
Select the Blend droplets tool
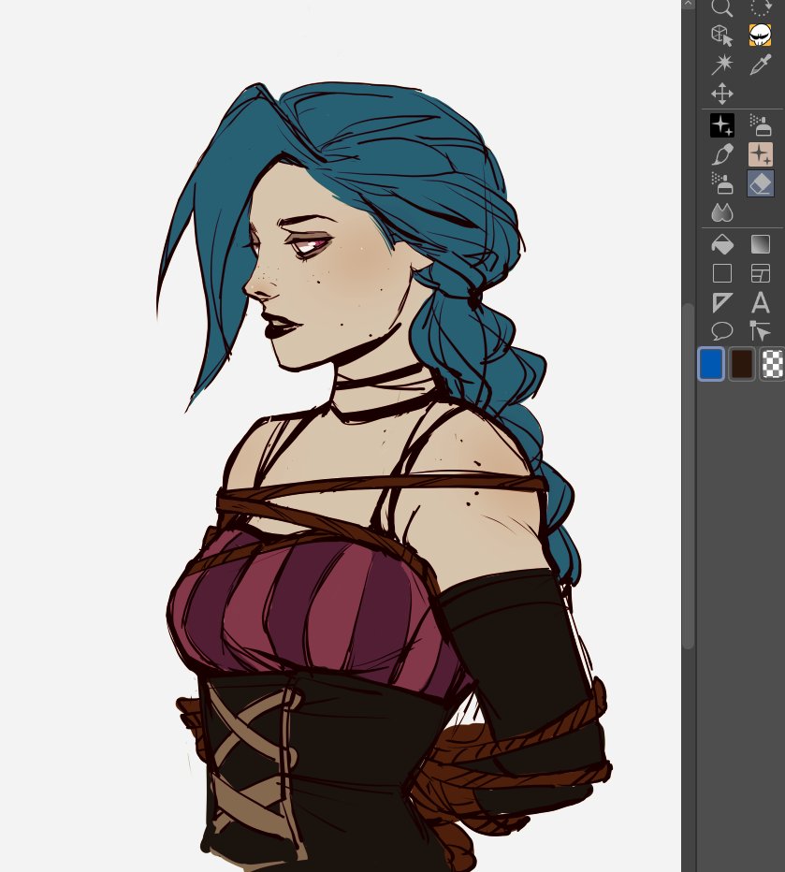(x=721, y=212)
